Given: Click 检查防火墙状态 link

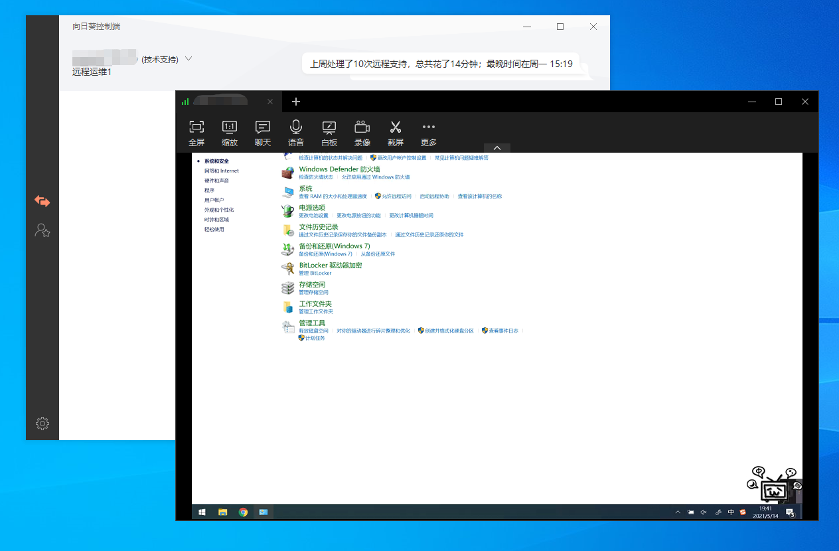Looking at the screenshot, I should point(316,177).
